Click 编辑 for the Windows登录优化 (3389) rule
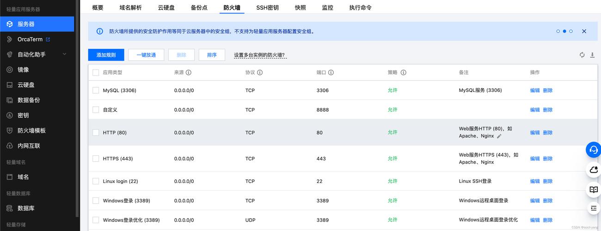601x231 pixels. click(535, 220)
